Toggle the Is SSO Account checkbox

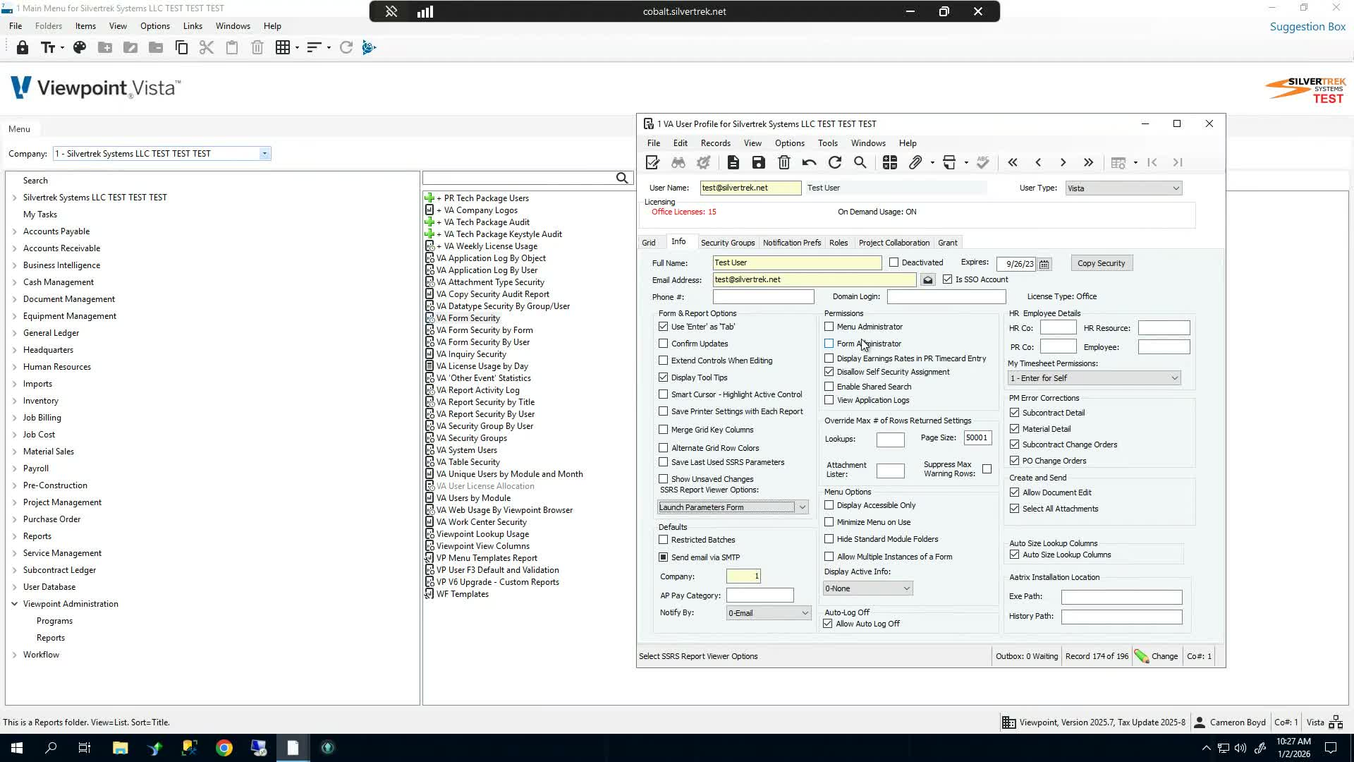point(948,279)
